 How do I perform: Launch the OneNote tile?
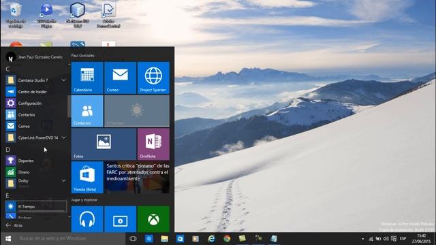pyautogui.click(x=153, y=144)
